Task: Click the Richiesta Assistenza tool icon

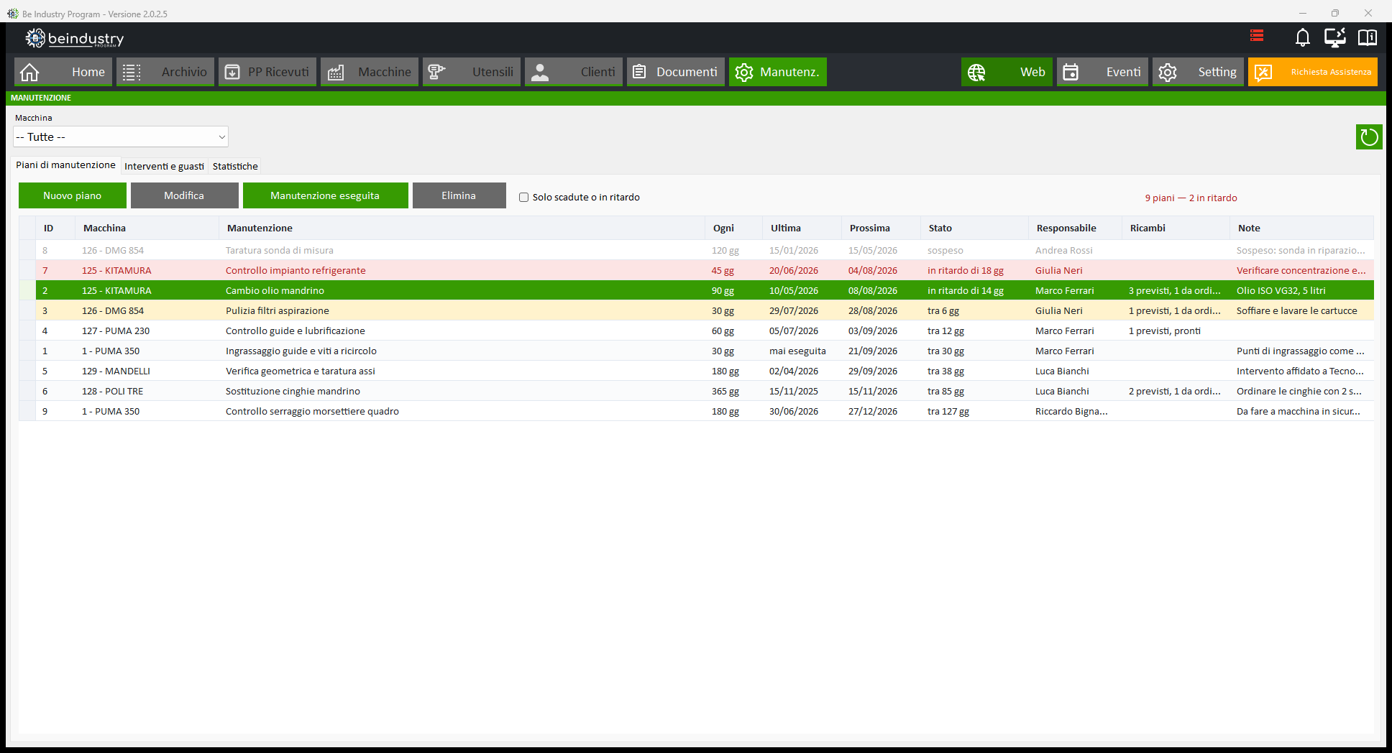Action: click(1263, 72)
